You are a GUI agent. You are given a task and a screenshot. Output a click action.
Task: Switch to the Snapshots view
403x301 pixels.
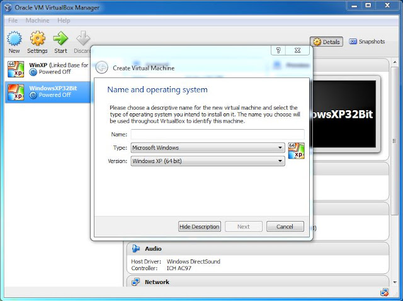click(x=366, y=42)
